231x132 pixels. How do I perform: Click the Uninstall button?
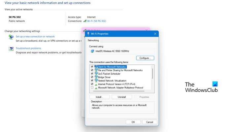pyautogui.click(x=122, y=97)
